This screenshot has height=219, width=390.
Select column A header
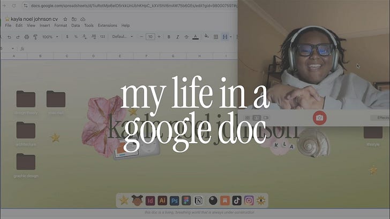(x=14, y=56)
